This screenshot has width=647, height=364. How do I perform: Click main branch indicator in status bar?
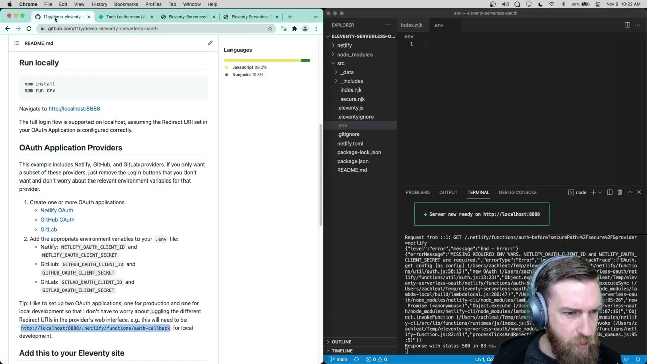(339, 359)
